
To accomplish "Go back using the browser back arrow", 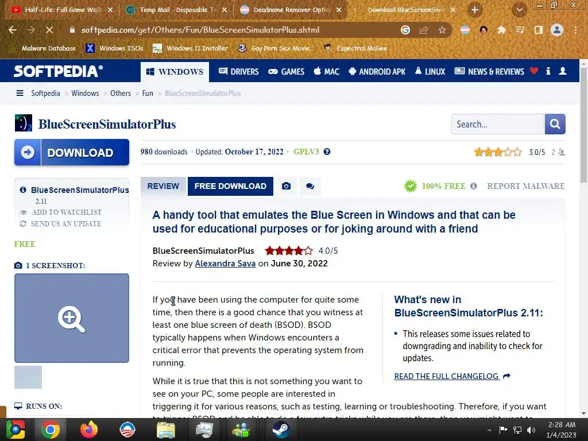I will pos(13,30).
